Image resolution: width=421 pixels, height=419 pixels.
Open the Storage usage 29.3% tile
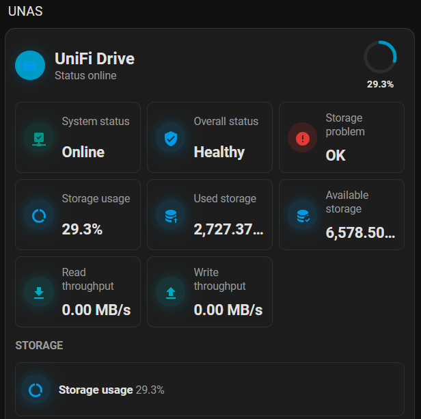[78, 215]
